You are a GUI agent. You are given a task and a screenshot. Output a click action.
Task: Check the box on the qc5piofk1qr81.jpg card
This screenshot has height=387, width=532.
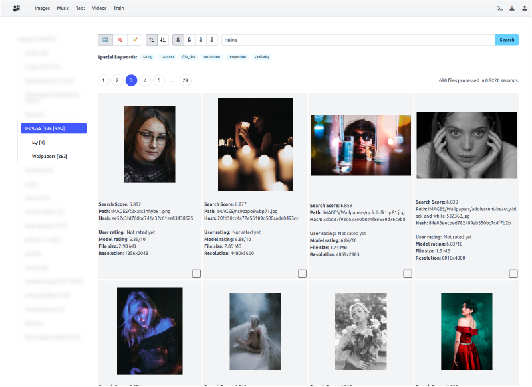(408, 273)
